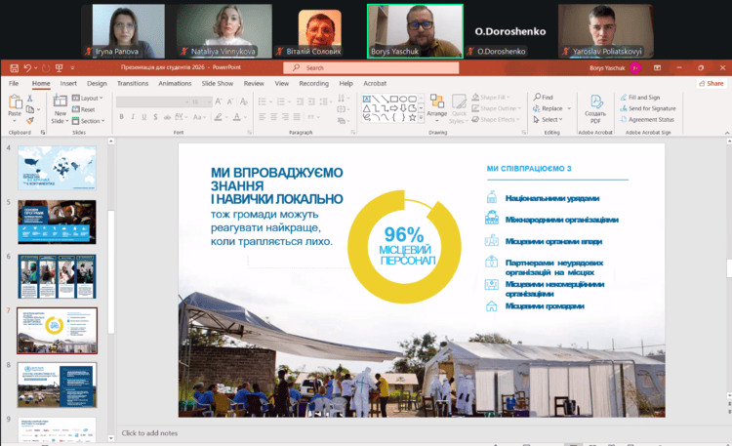Toggle Italic formatting
Viewport: 732px width, 446px height.
click(x=132, y=115)
